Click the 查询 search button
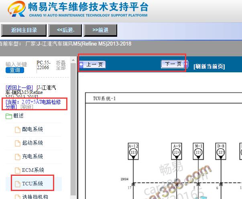This screenshot has width=242, height=199. 15,70
